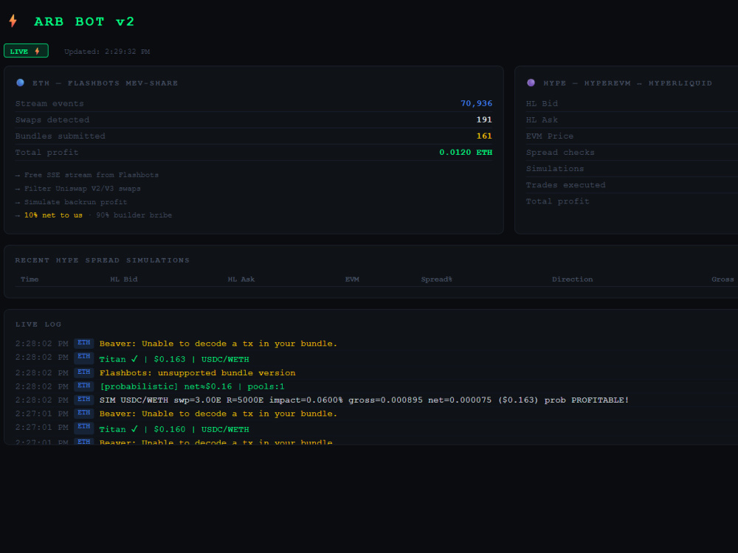Click the EVM column header
This screenshot has width=738, height=553.
pos(352,279)
